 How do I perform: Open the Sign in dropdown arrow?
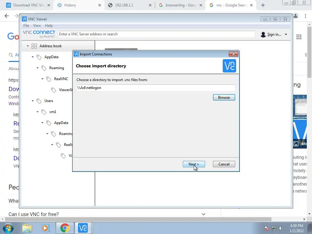286,34
